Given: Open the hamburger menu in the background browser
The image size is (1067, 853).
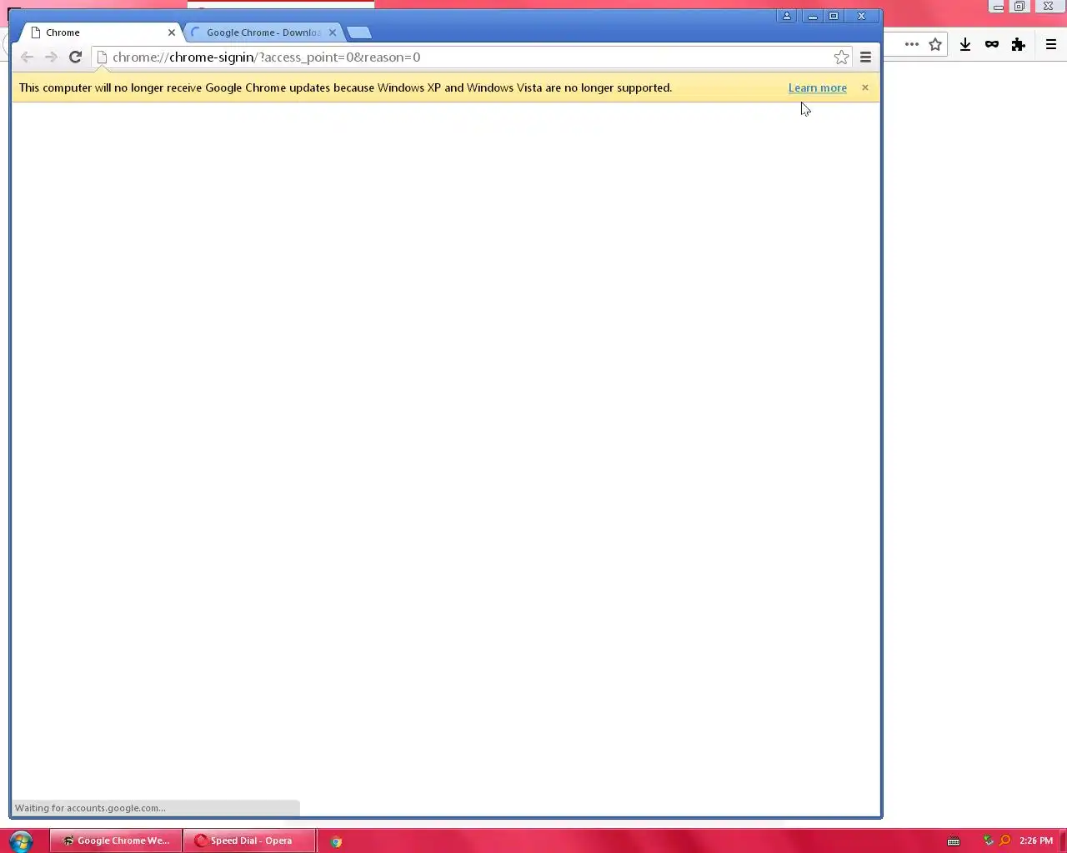Looking at the screenshot, I should coord(1051,44).
